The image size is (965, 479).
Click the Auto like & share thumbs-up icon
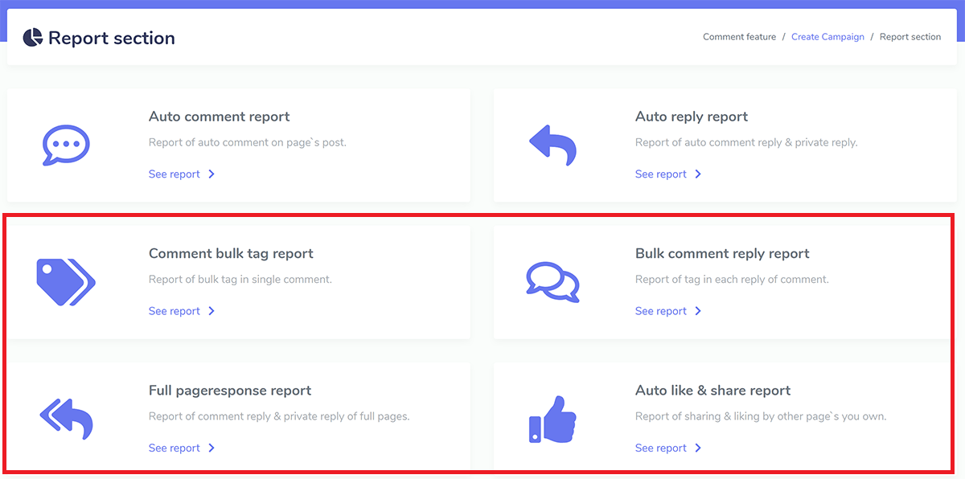[552, 420]
